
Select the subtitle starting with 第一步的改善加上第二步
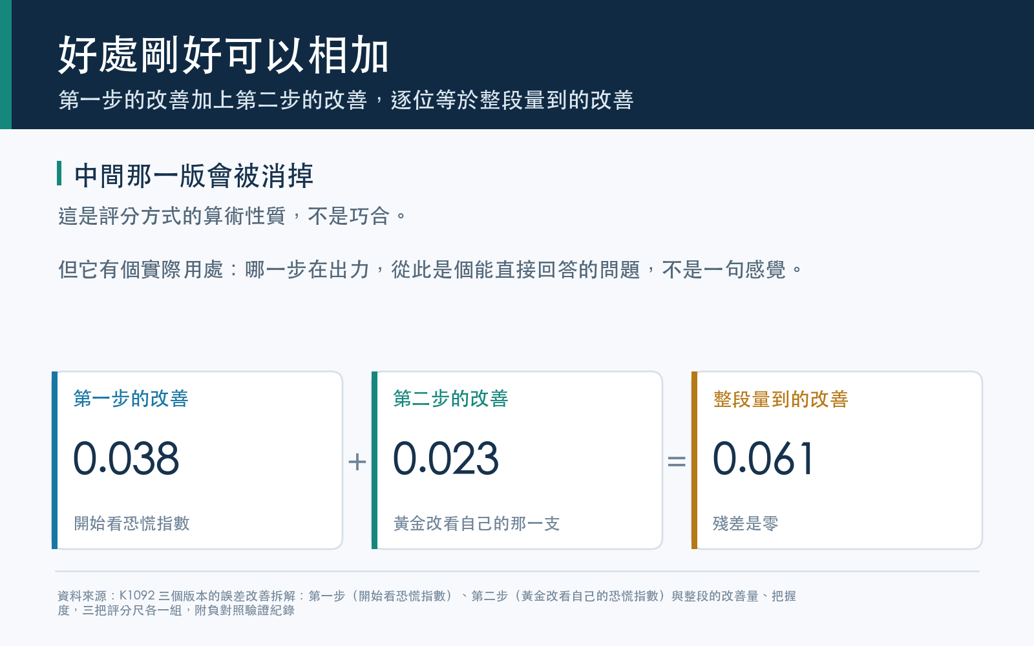coord(346,100)
